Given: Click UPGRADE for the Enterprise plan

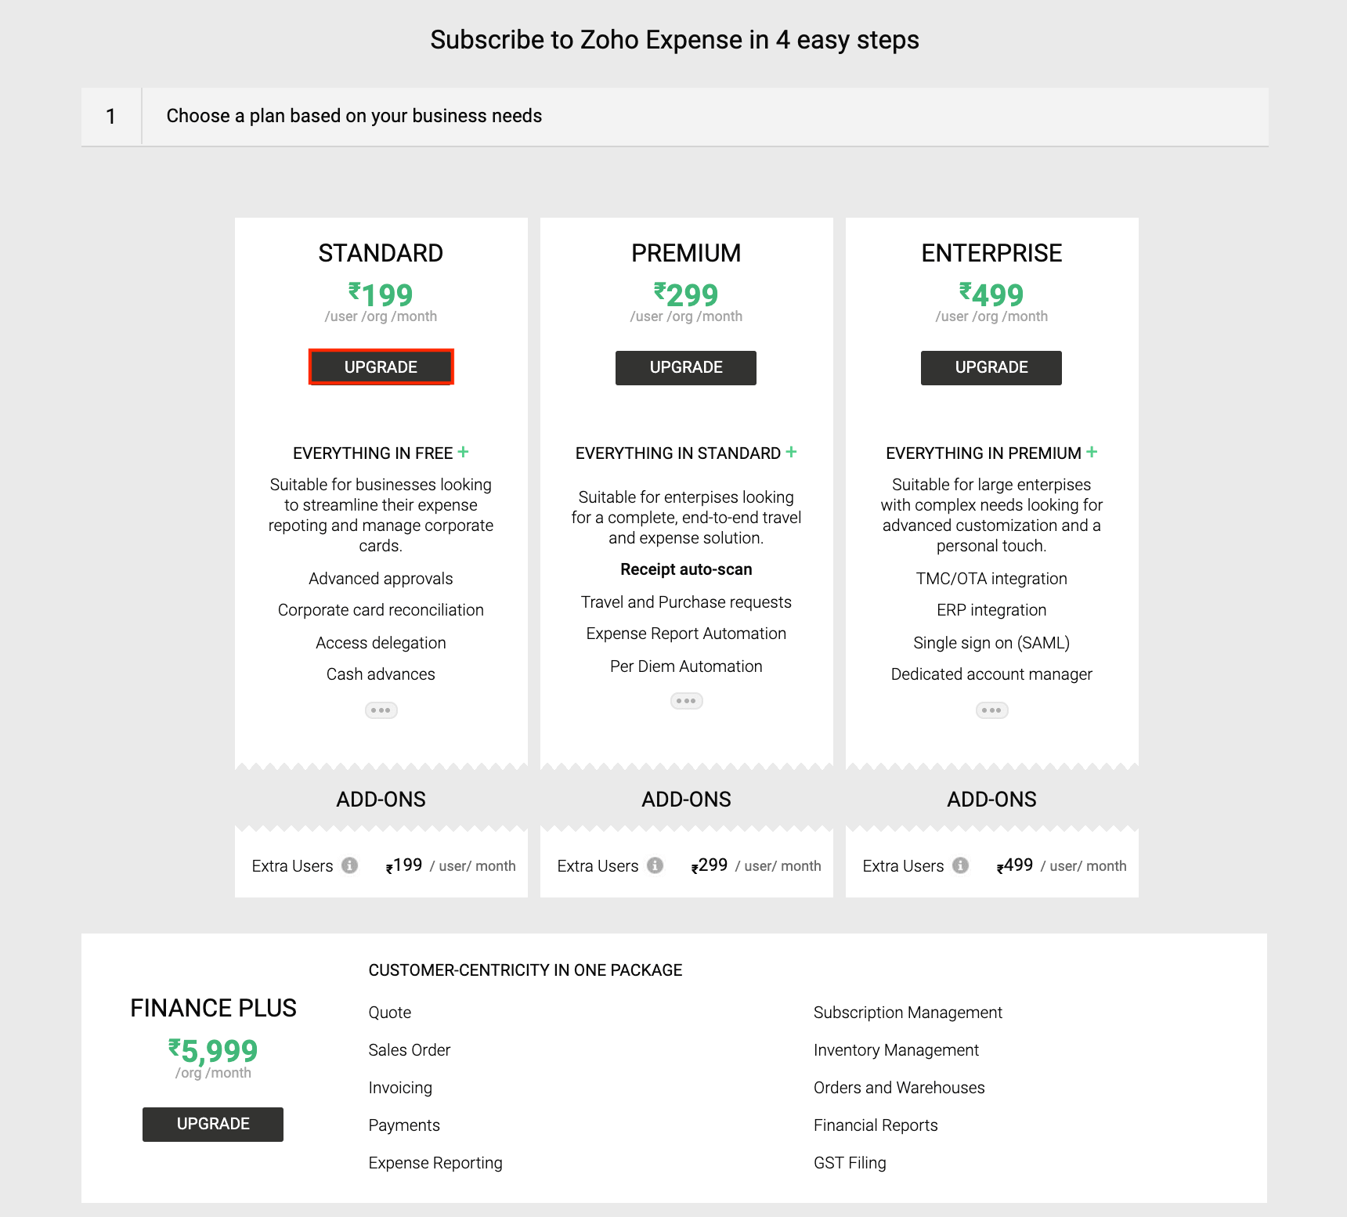Looking at the screenshot, I should click(991, 367).
